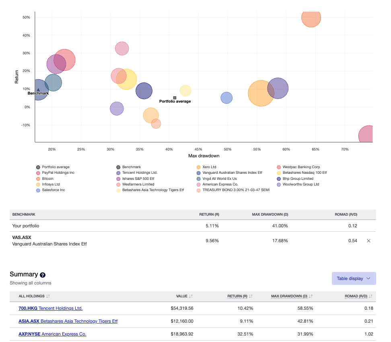Open the 700.HKG Tencent Holdings Ltd. link
Viewport: 391px width, 342px height.
tap(50, 308)
